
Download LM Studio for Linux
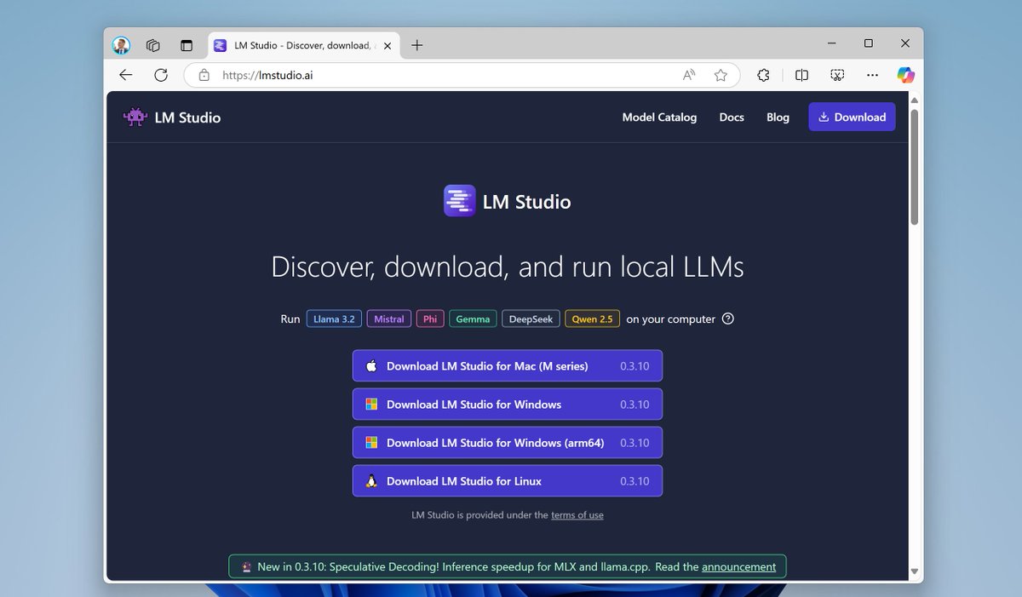coord(508,481)
